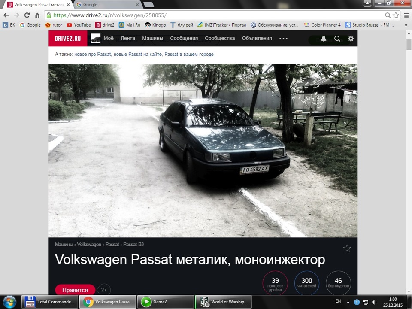Click the Passat B3 breadcrumb
412x309 pixels.
coord(133,244)
